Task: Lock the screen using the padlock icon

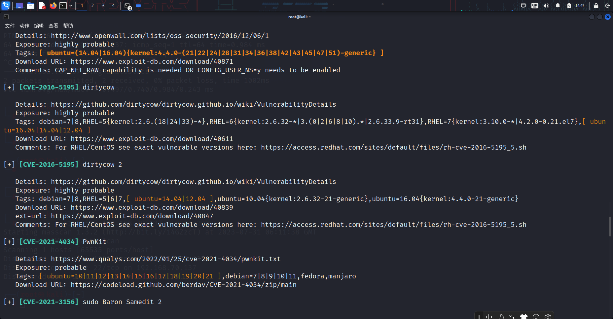Action: (595, 6)
